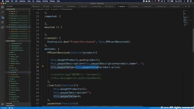The height and width of the screenshot is (109, 194).
Task: Collapse the Mbmenu folder
Action: point(12,52)
